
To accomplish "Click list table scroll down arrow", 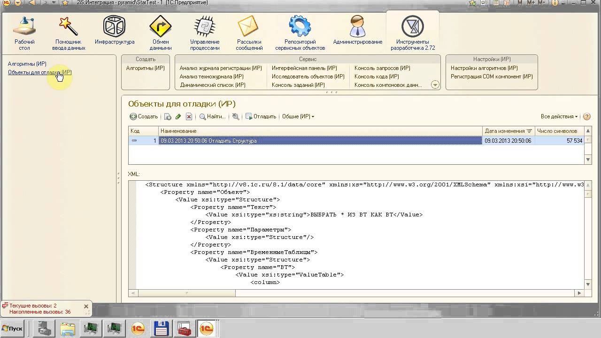I will point(588,160).
